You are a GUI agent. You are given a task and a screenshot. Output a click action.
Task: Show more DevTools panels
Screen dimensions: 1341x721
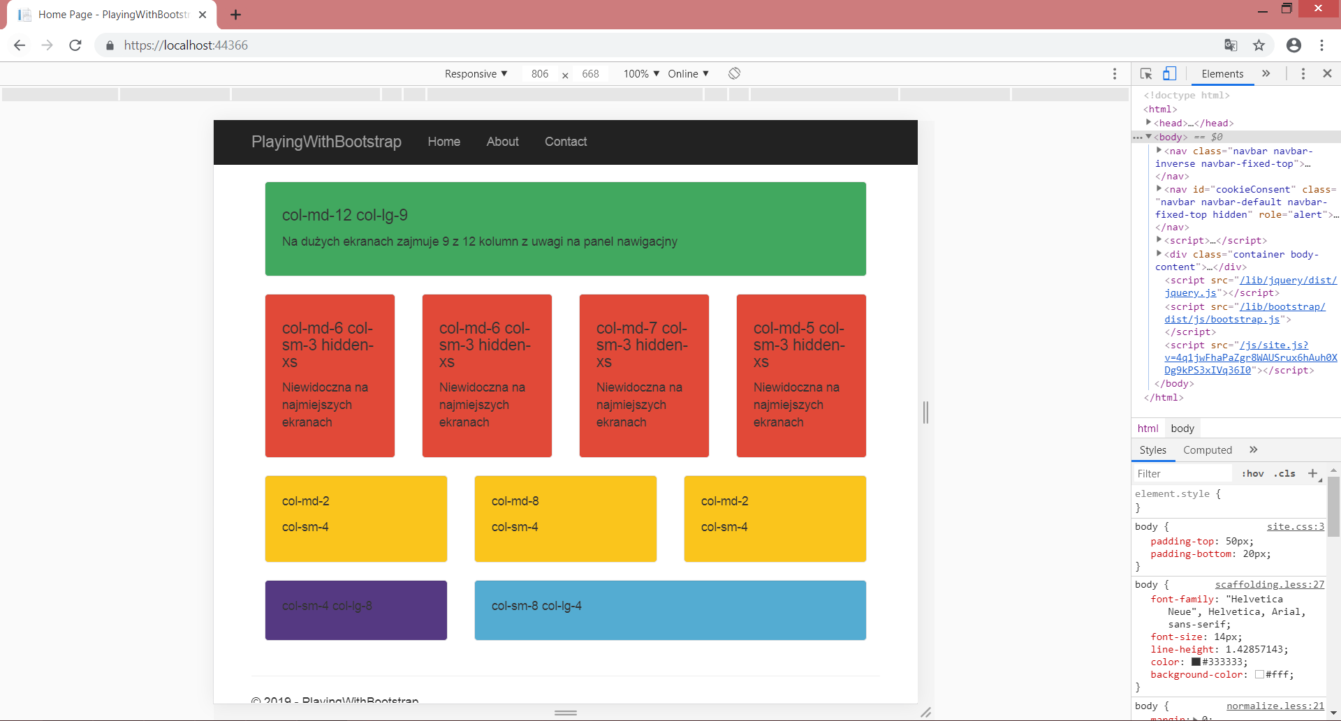1266,73
